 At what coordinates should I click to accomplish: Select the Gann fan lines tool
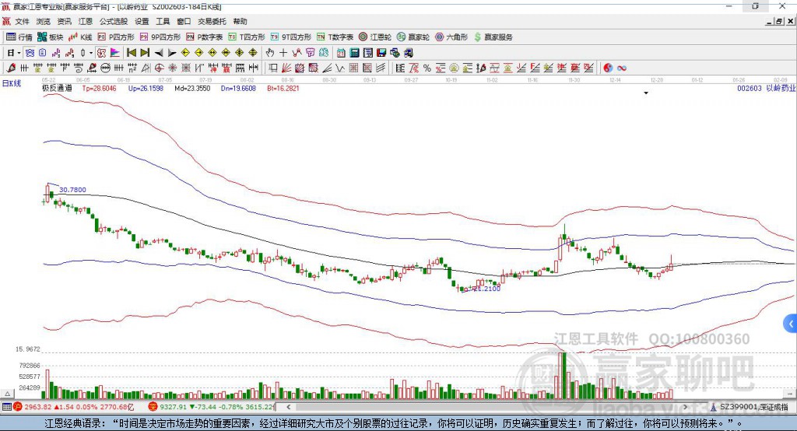(x=286, y=68)
